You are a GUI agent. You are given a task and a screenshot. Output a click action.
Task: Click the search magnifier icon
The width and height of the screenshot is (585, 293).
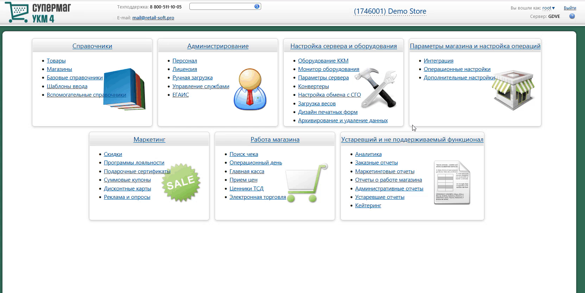point(257,6)
